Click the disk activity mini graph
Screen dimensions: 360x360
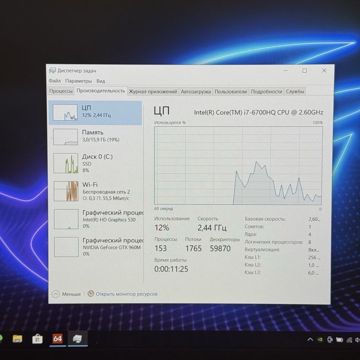click(x=66, y=163)
